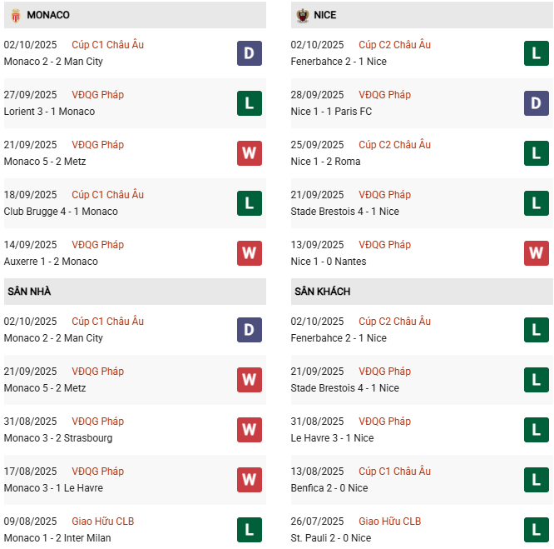Click the D badge for Monaco 2-2 Man City form
Screen dimensions: 554x549
250,53
